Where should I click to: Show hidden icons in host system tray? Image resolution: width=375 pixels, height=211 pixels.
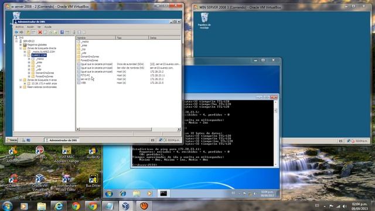click(325, 206)
